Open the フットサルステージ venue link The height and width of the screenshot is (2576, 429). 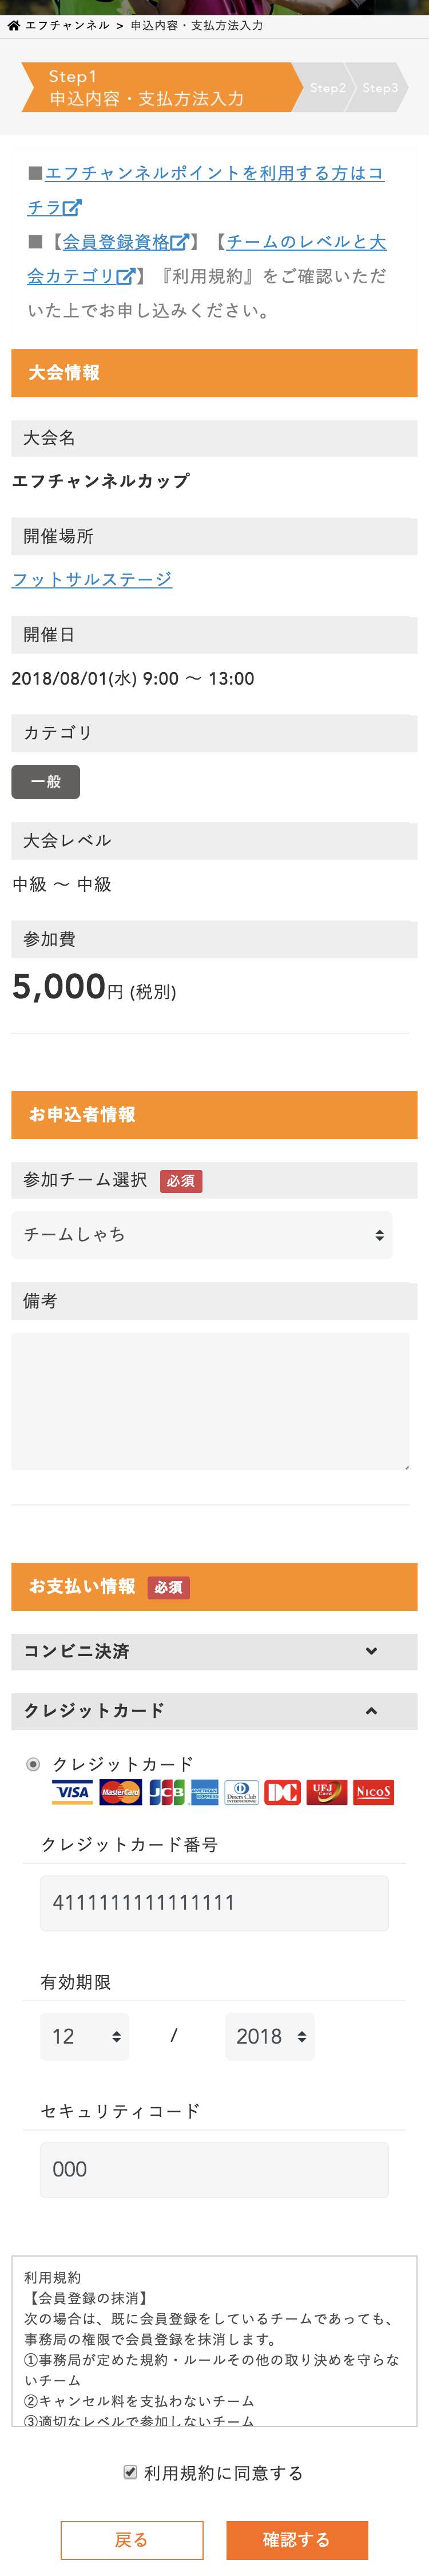pos(92,579)
